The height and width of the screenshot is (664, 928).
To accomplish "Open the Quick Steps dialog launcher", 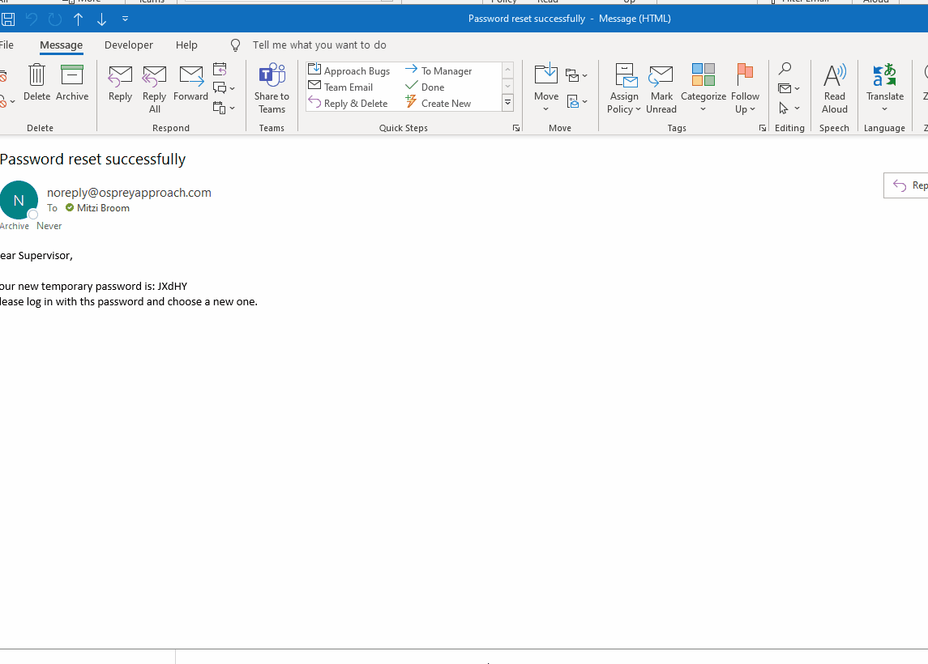I will click(x=516, y=128).
